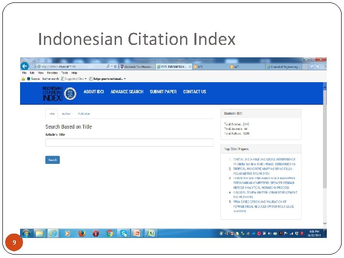
Task: Open the CONTACT US page
Action: click(194, 92)
